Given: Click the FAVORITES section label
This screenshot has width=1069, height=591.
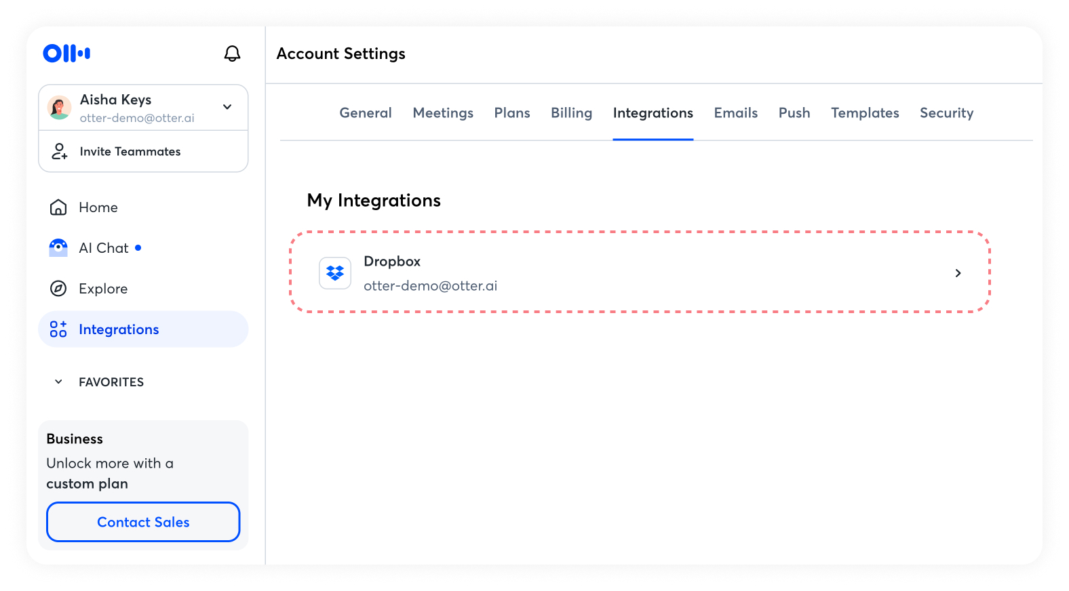Looking at the screenshot, I should coord(111,382).
